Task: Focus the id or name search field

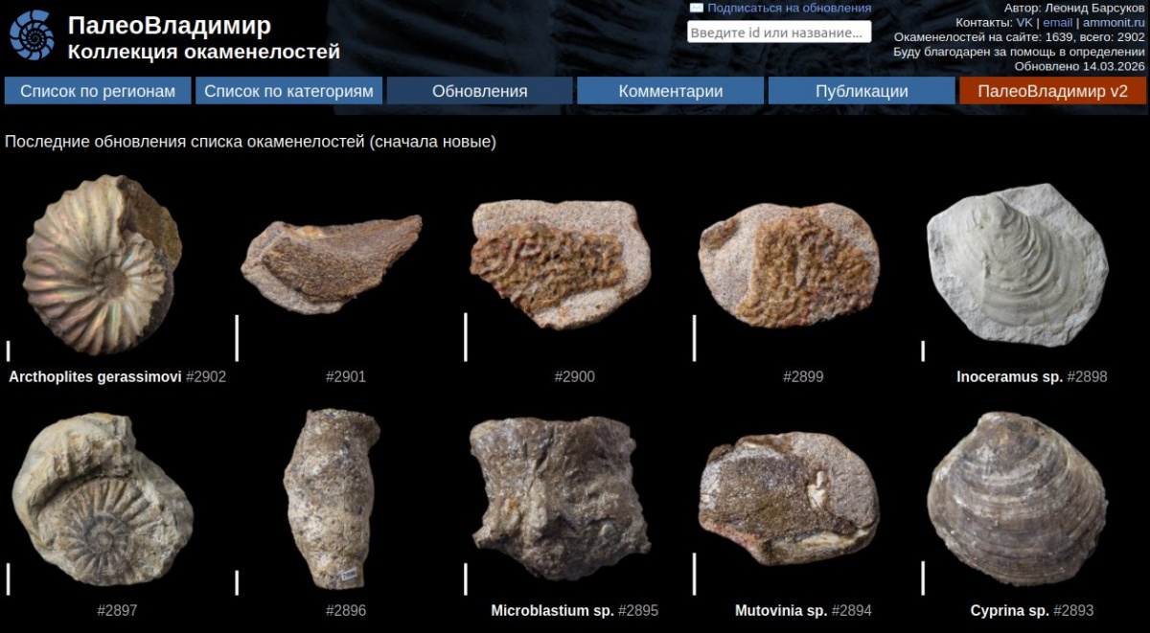Action: click(x=778, y=33)
